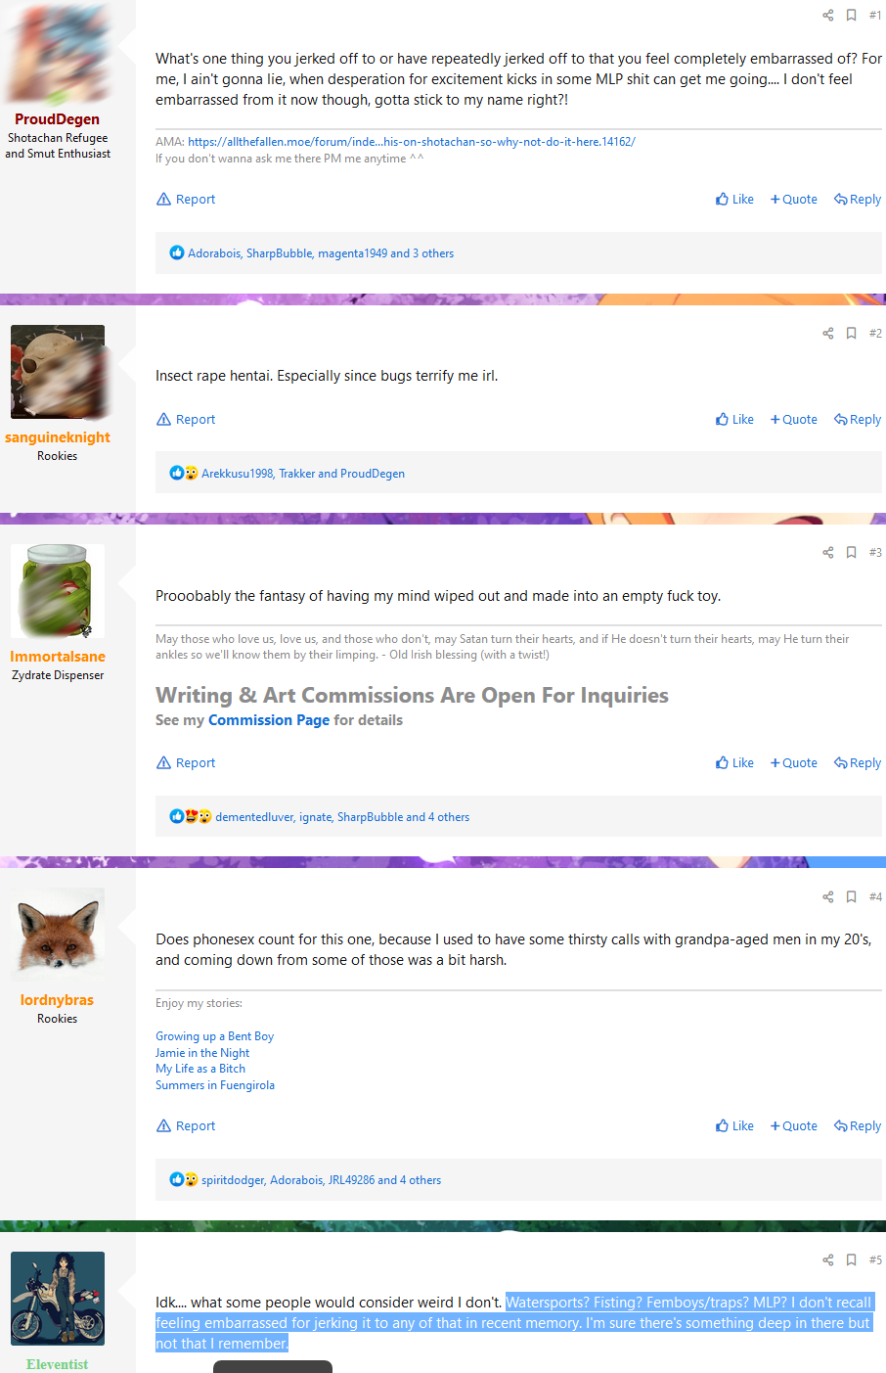Viewport: 886px width, 1373px height.
Task: Bookmark post #4 by lordnybras
Action: (x=852, y=896)
